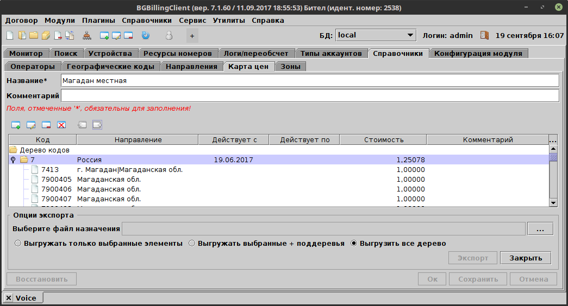Click the folder icon of code 7 row
Viewport: 568px width, 306px height.
[x=24, y=160]
